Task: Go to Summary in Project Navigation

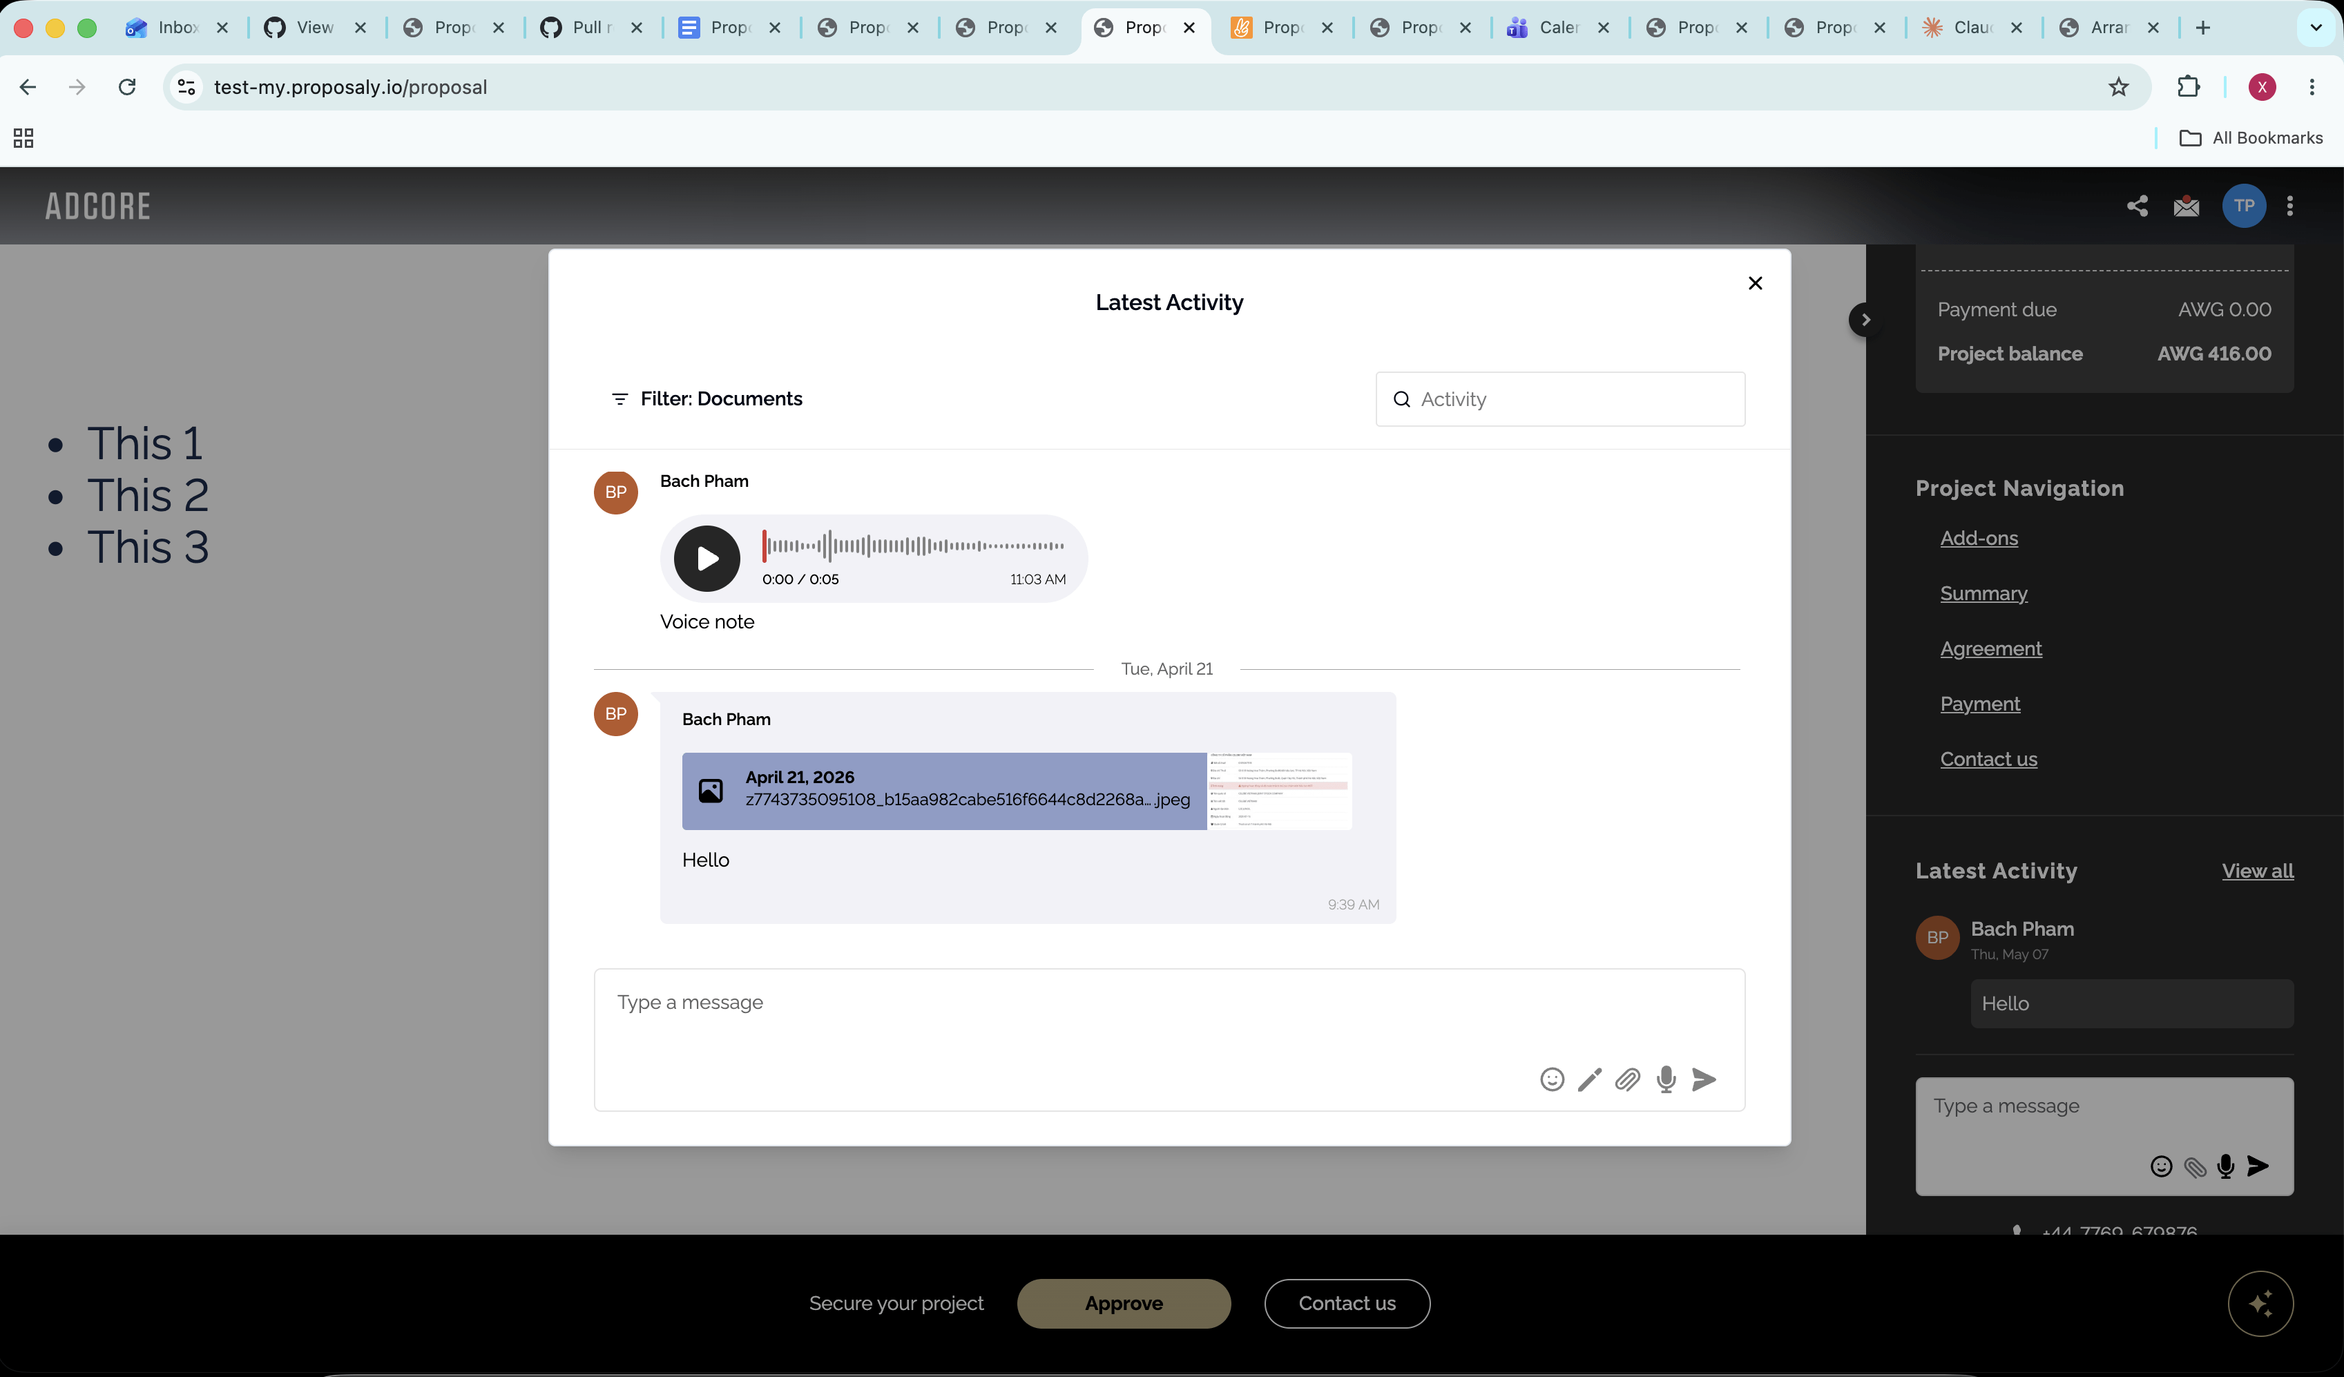Action: click(1984, 593)
